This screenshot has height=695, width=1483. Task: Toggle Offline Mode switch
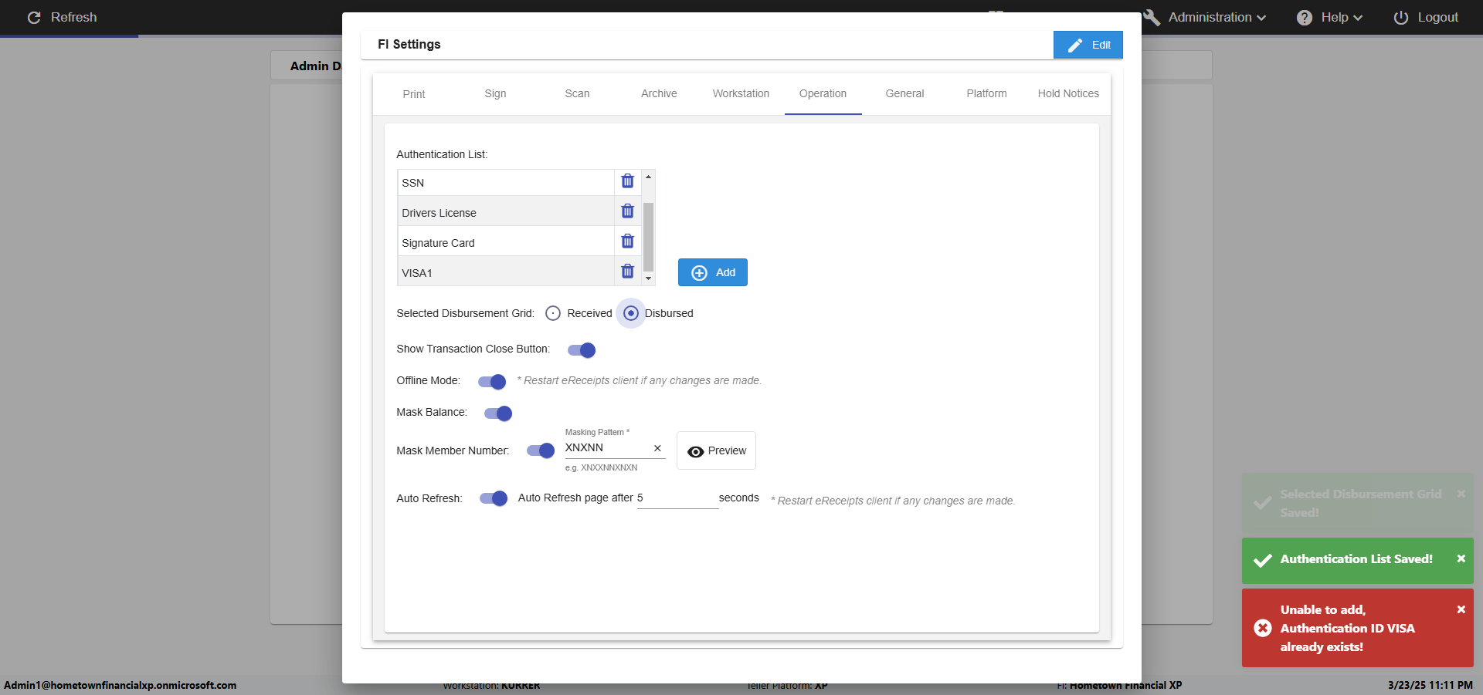pyautogui.click(x=492, y=382)
